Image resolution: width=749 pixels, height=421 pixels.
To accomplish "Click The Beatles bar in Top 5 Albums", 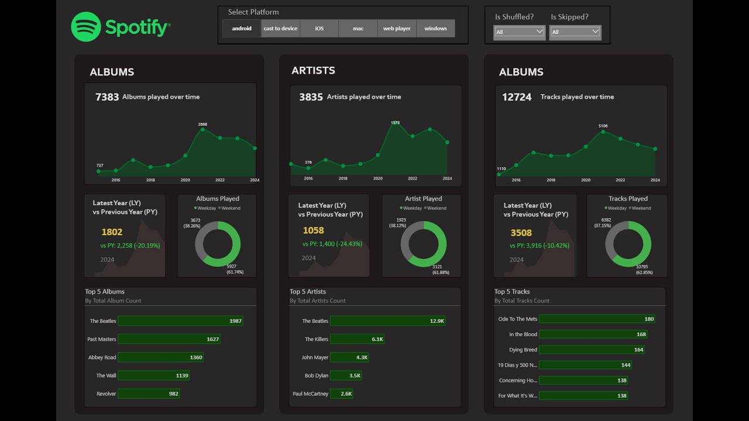I will coord(180,321).
